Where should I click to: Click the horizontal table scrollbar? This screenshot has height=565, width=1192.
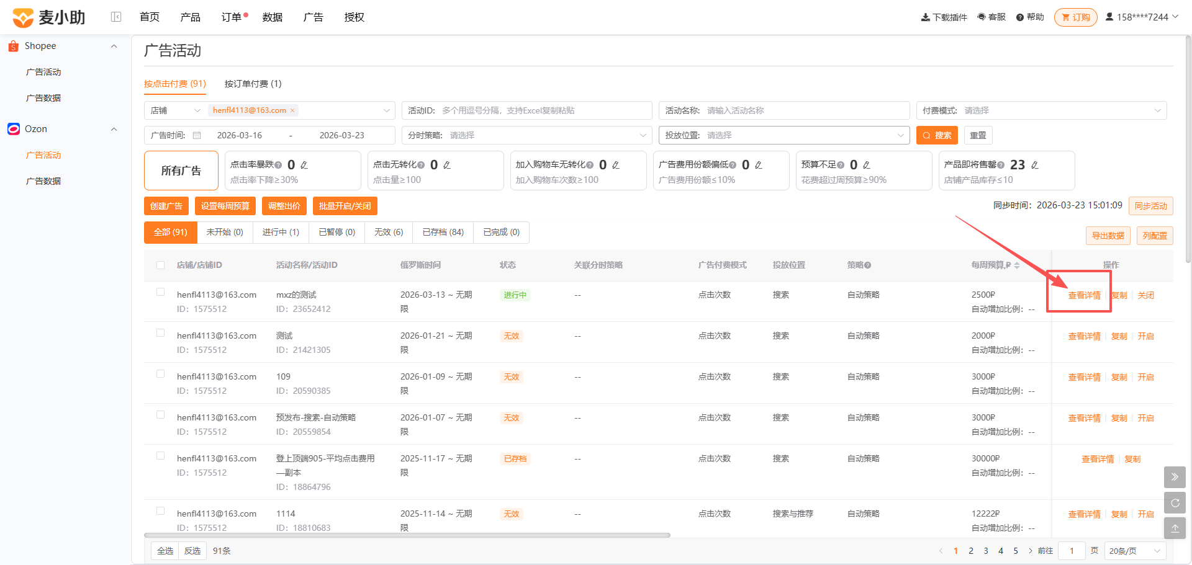pos(407,535)
